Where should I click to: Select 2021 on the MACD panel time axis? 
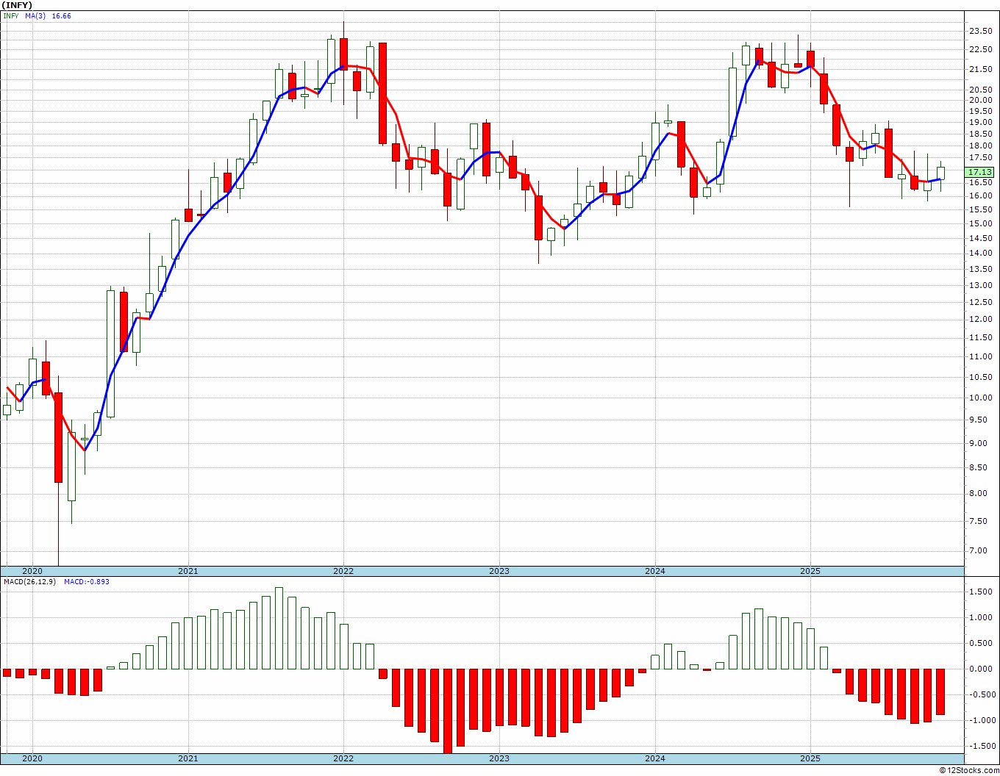point(188,758)
